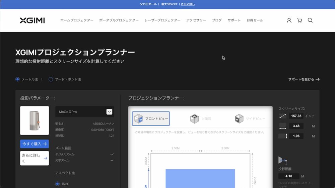The width and height of the screenshot is (335, 188).
Task: Click the アスペクト比 heading
Action: pos(65,173)
